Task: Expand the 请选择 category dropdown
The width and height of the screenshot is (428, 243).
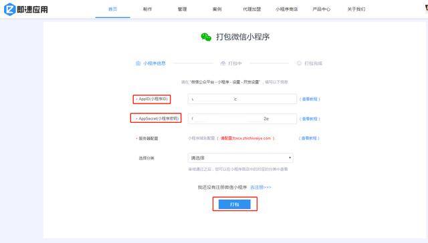Action: point(241,158)
